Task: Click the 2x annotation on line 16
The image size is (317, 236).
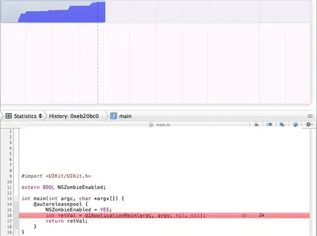Action: click(x=262, y=215)
